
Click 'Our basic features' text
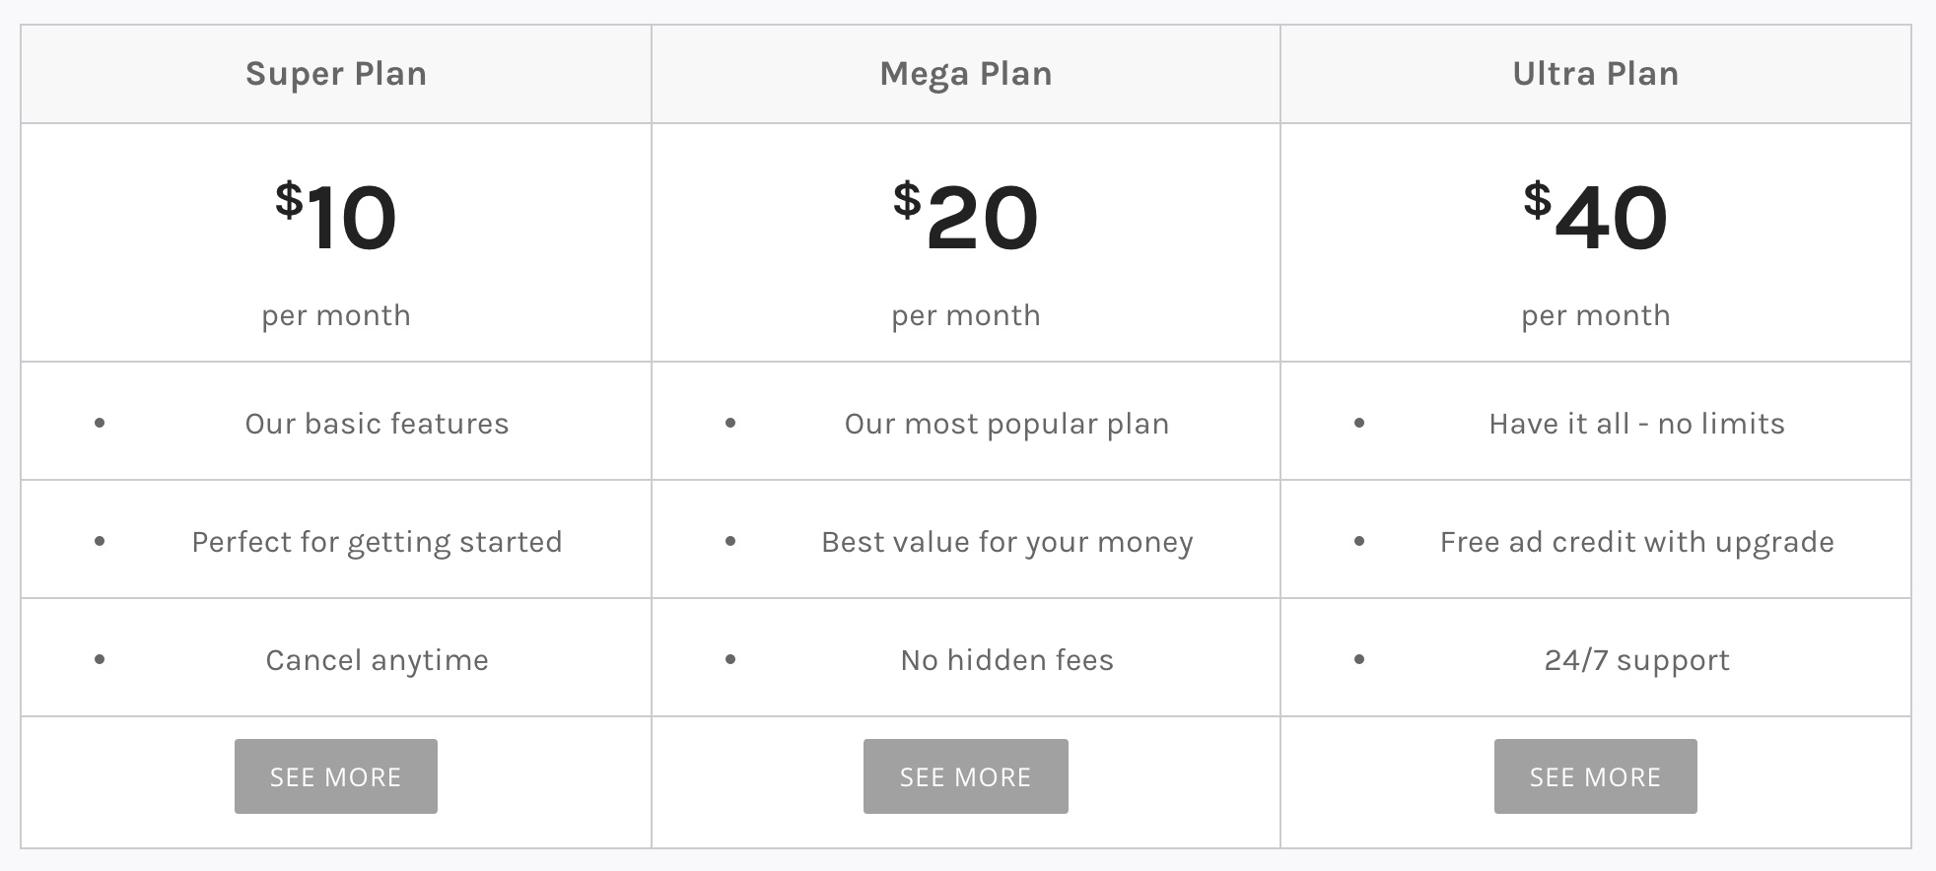tap(377, 424)
